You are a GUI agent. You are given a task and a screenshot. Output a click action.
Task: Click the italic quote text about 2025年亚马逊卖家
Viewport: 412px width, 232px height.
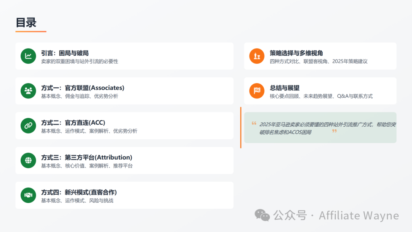327,128
